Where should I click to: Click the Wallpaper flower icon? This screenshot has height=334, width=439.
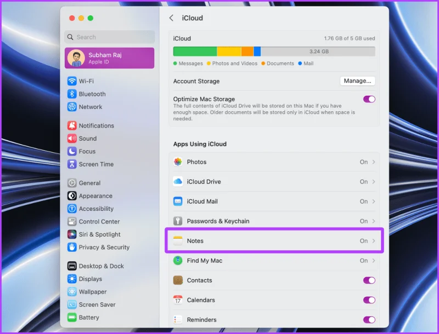72,291
